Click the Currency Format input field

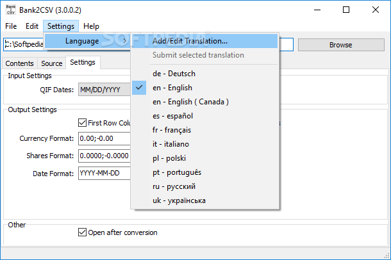(x=104, y=138)
